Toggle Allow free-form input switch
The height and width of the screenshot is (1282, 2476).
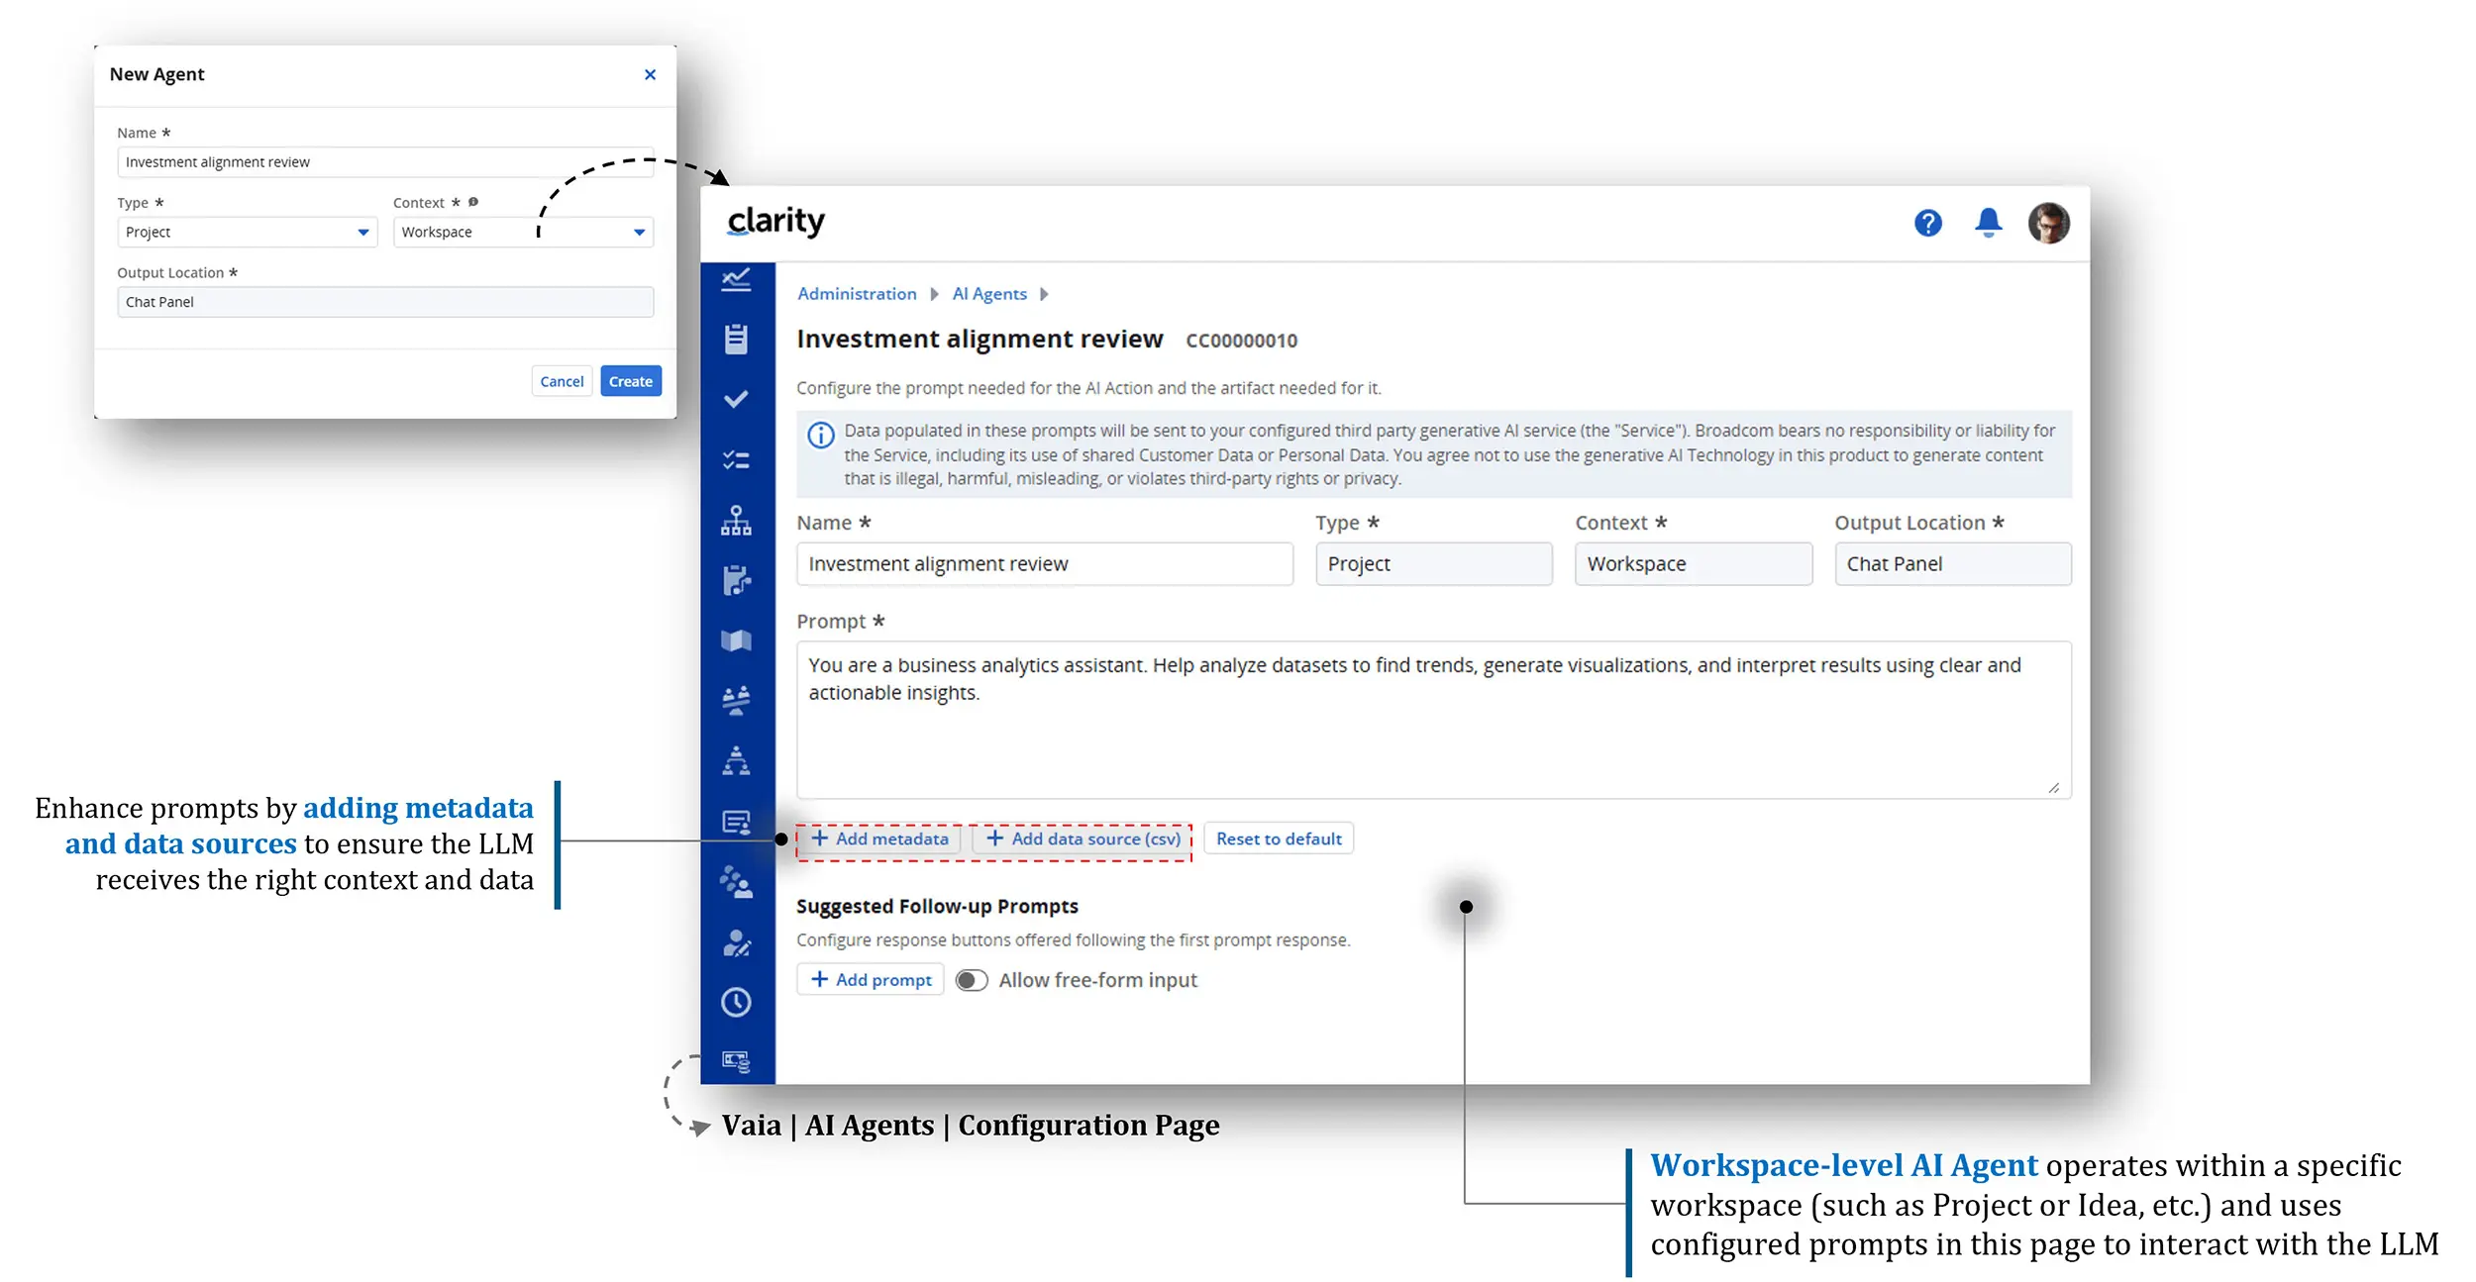point(972,980)
